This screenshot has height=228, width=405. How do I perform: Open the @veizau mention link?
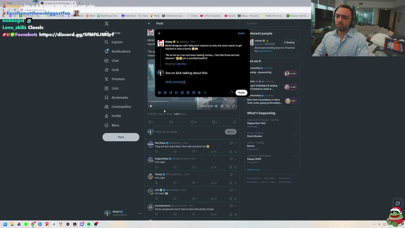tap(182, 64)
